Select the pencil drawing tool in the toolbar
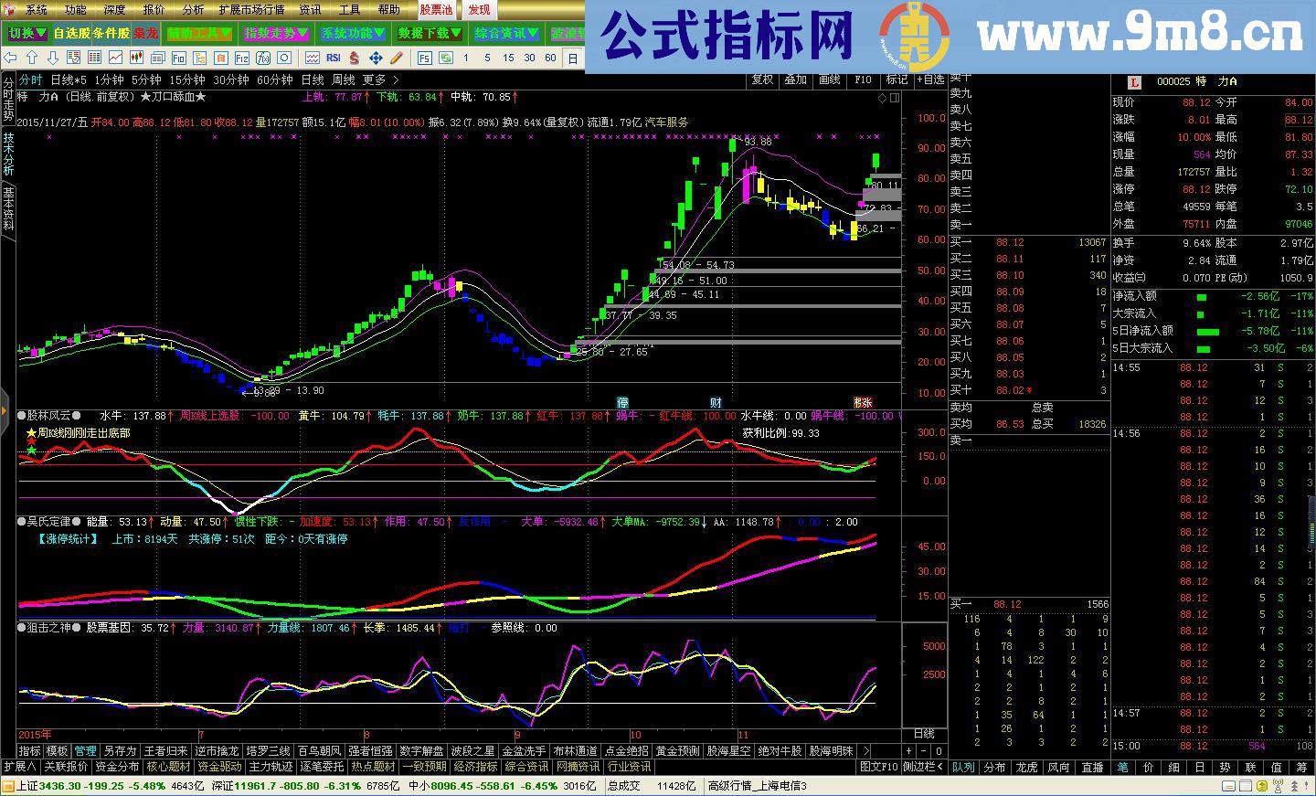Viewport: 1316px width, 796px height. click(396, 57)
